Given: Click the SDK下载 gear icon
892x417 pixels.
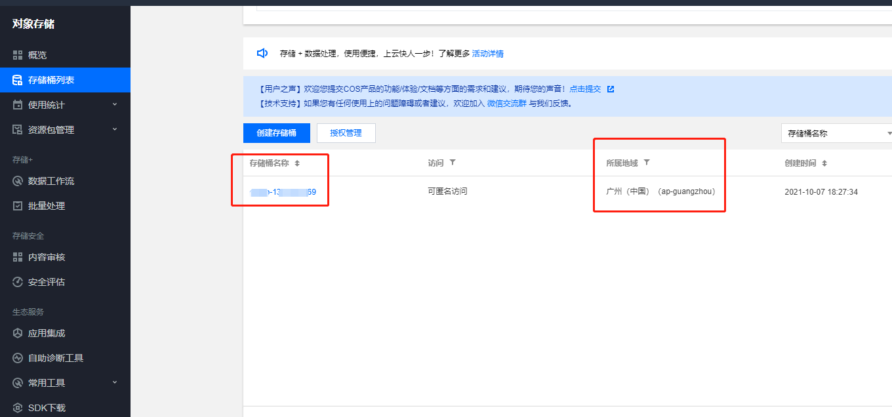Looking at the screenshot, I should point(17,407).
